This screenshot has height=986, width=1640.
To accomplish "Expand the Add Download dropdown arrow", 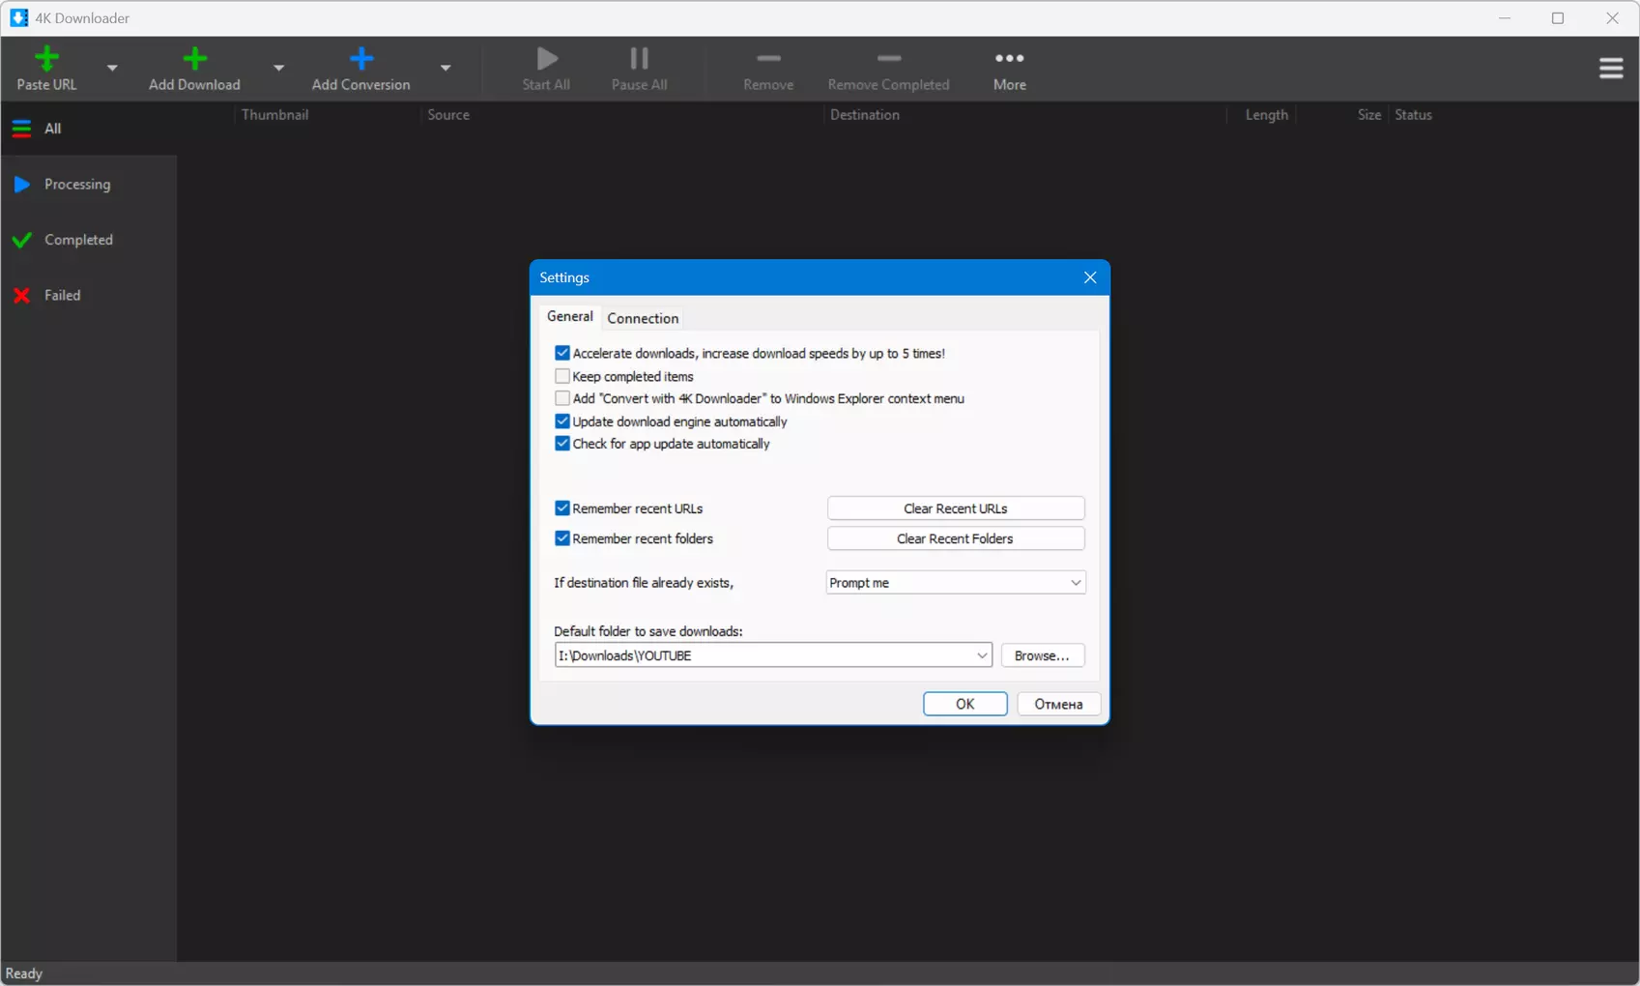I will click(x=278, y=68).
